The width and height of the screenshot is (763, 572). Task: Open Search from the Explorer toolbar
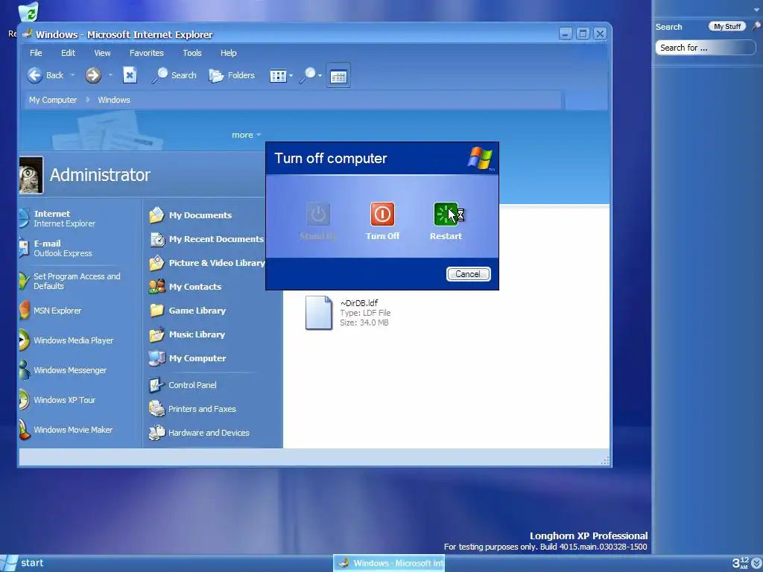click(174, 75)
